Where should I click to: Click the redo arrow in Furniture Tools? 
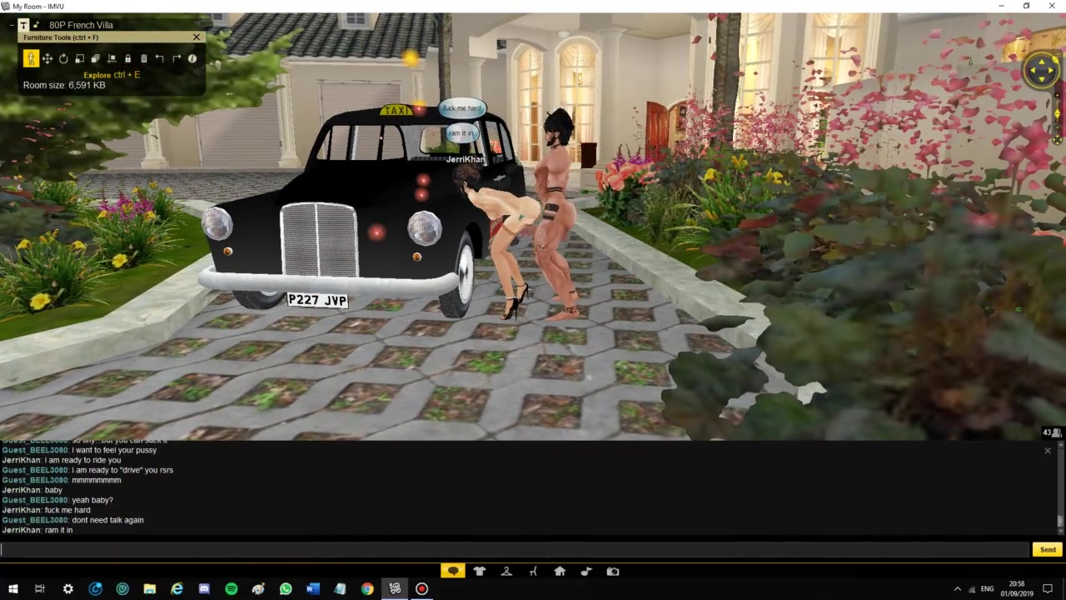[176, 58]
